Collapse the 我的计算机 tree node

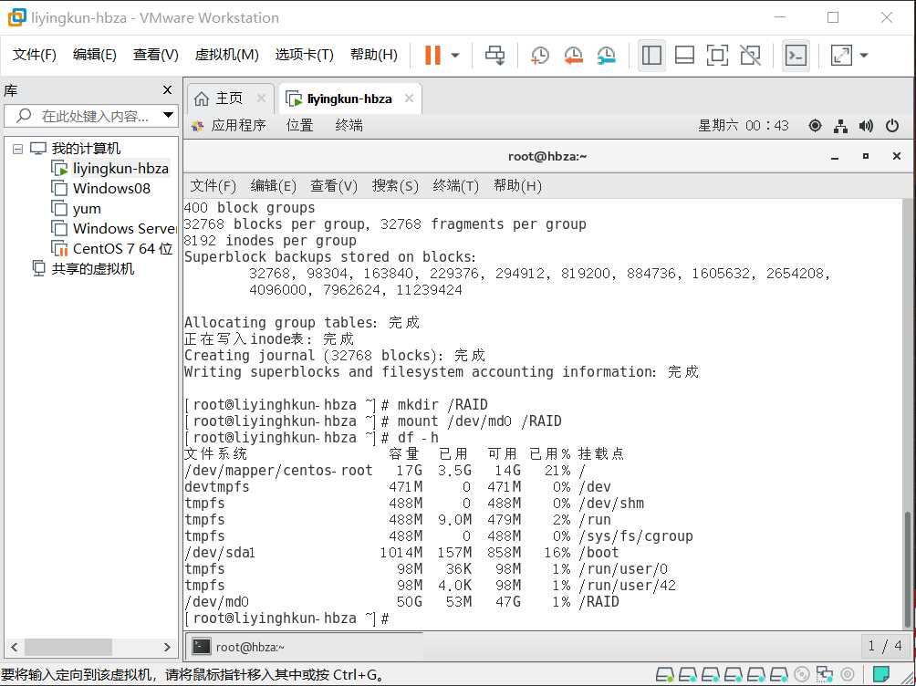[x=17, y=149]
